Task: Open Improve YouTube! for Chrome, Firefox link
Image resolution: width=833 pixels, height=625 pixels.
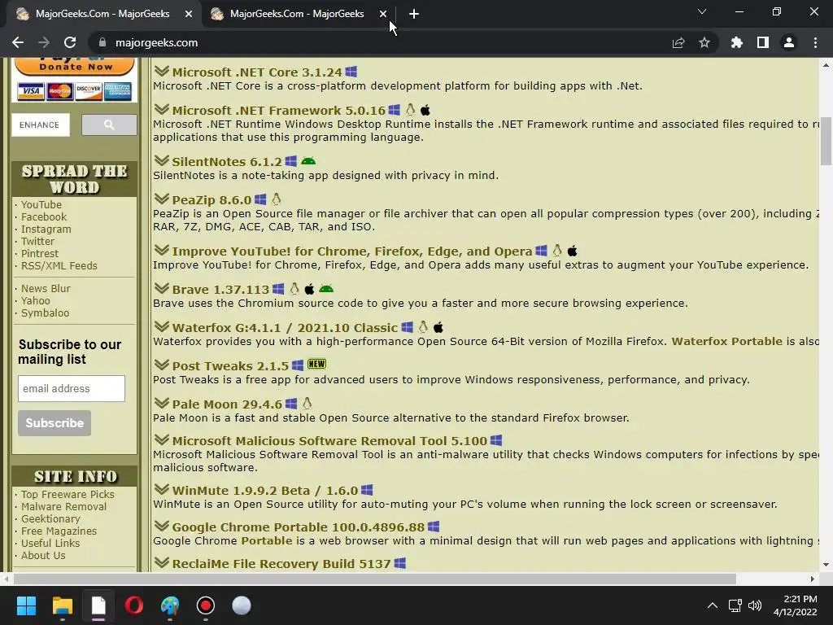Action: tap(351, 251)
